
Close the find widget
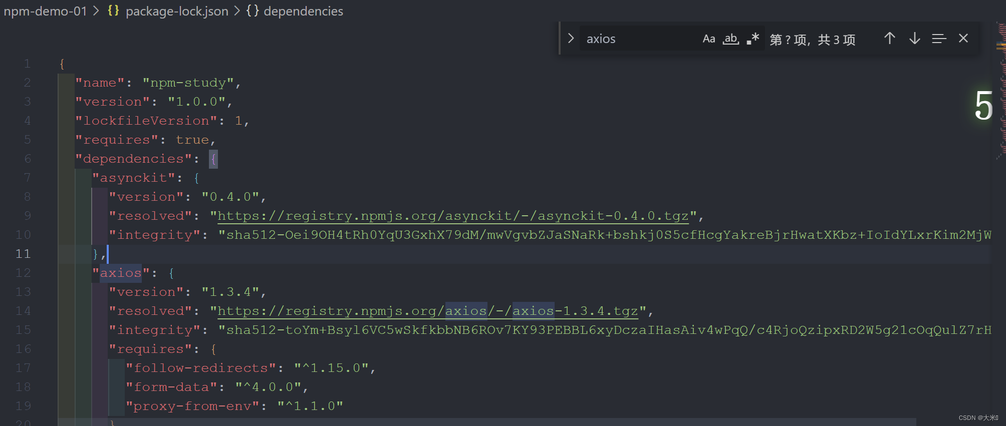point(963,39)
